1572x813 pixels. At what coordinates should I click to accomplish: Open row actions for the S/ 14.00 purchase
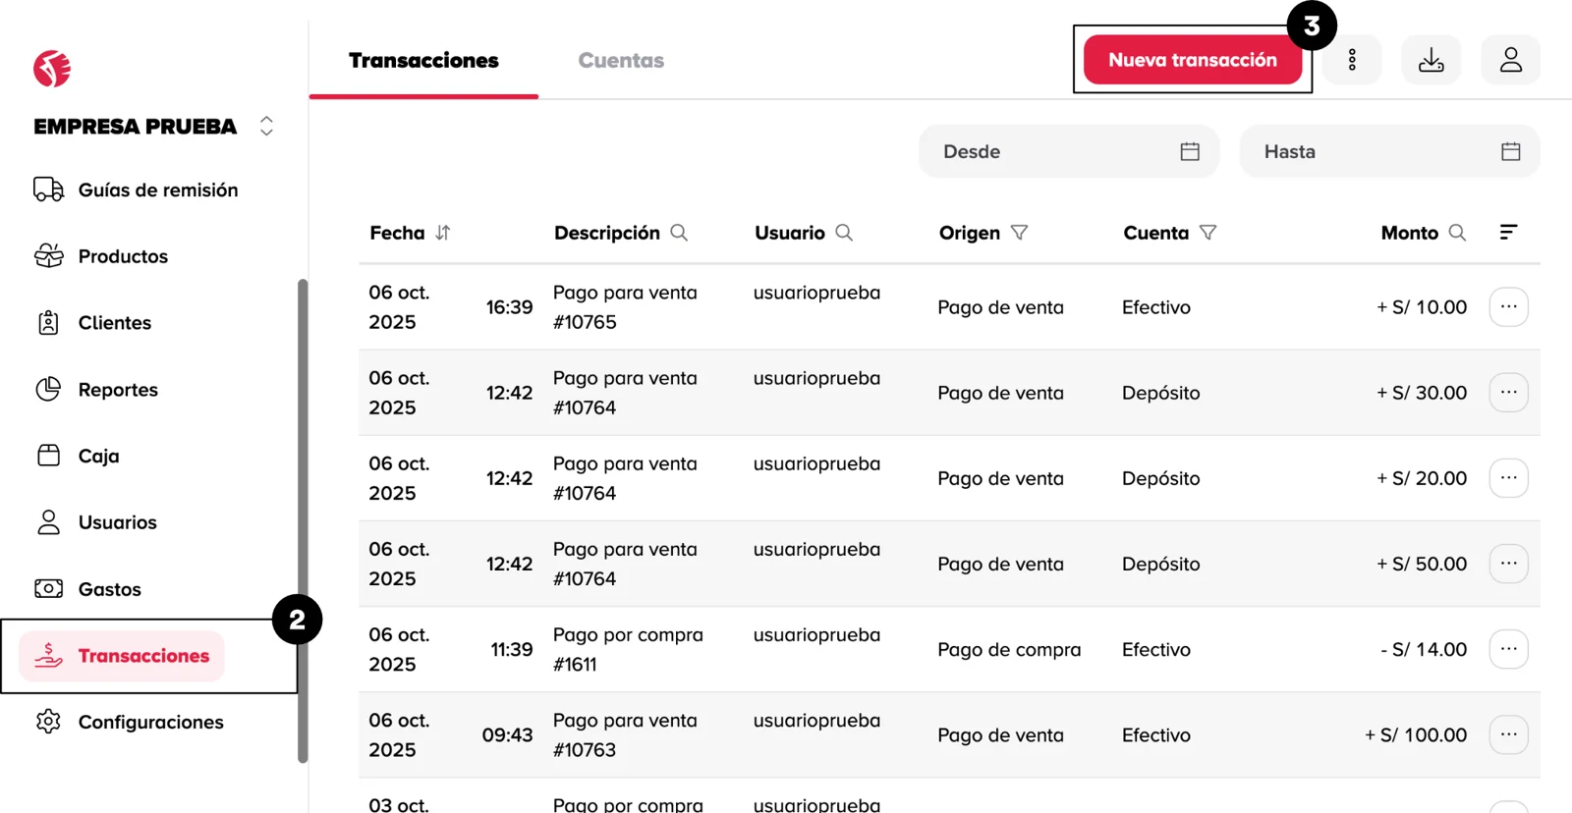(x=1508, y=649)
